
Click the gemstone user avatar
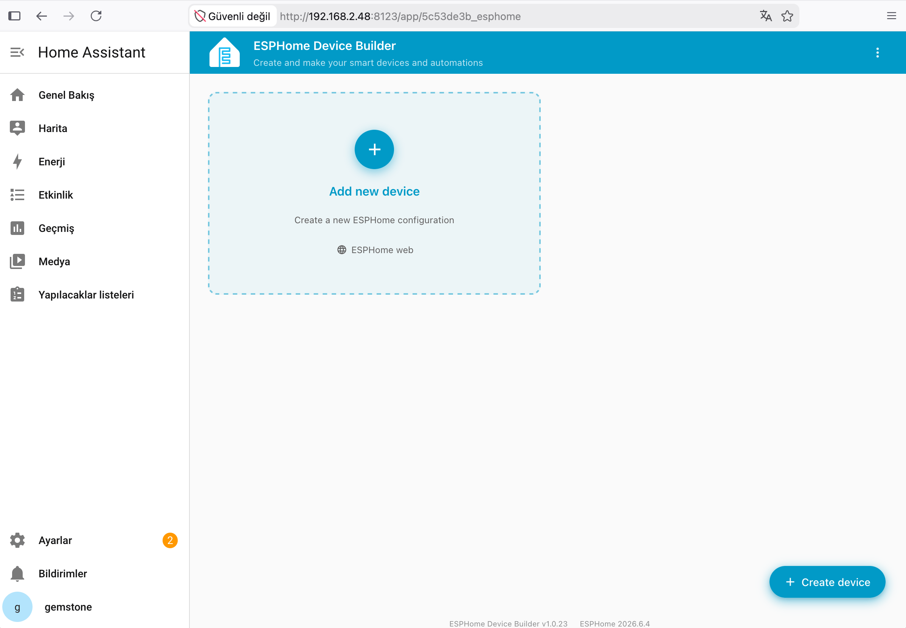[17, 607]
